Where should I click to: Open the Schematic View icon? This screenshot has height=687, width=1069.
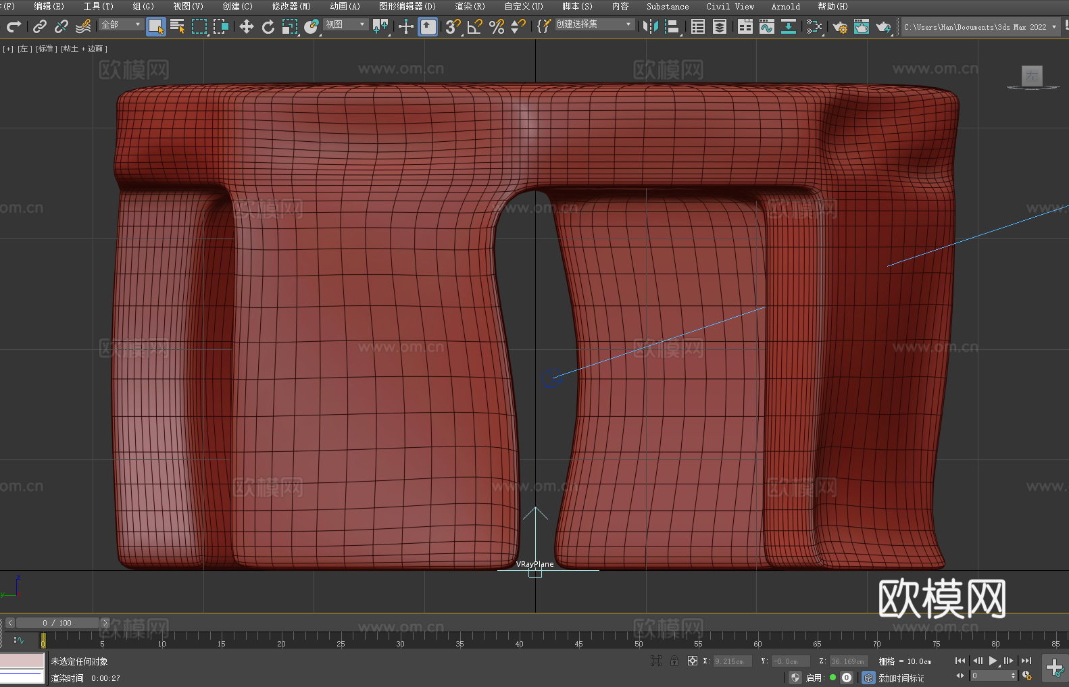(x=814, y=26)
